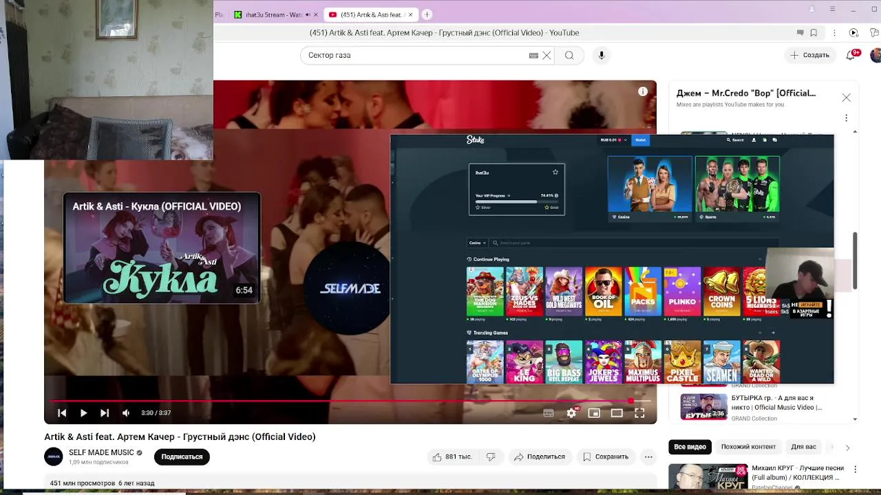
Task: Open more actions menu under video
Action: point(648,456)
